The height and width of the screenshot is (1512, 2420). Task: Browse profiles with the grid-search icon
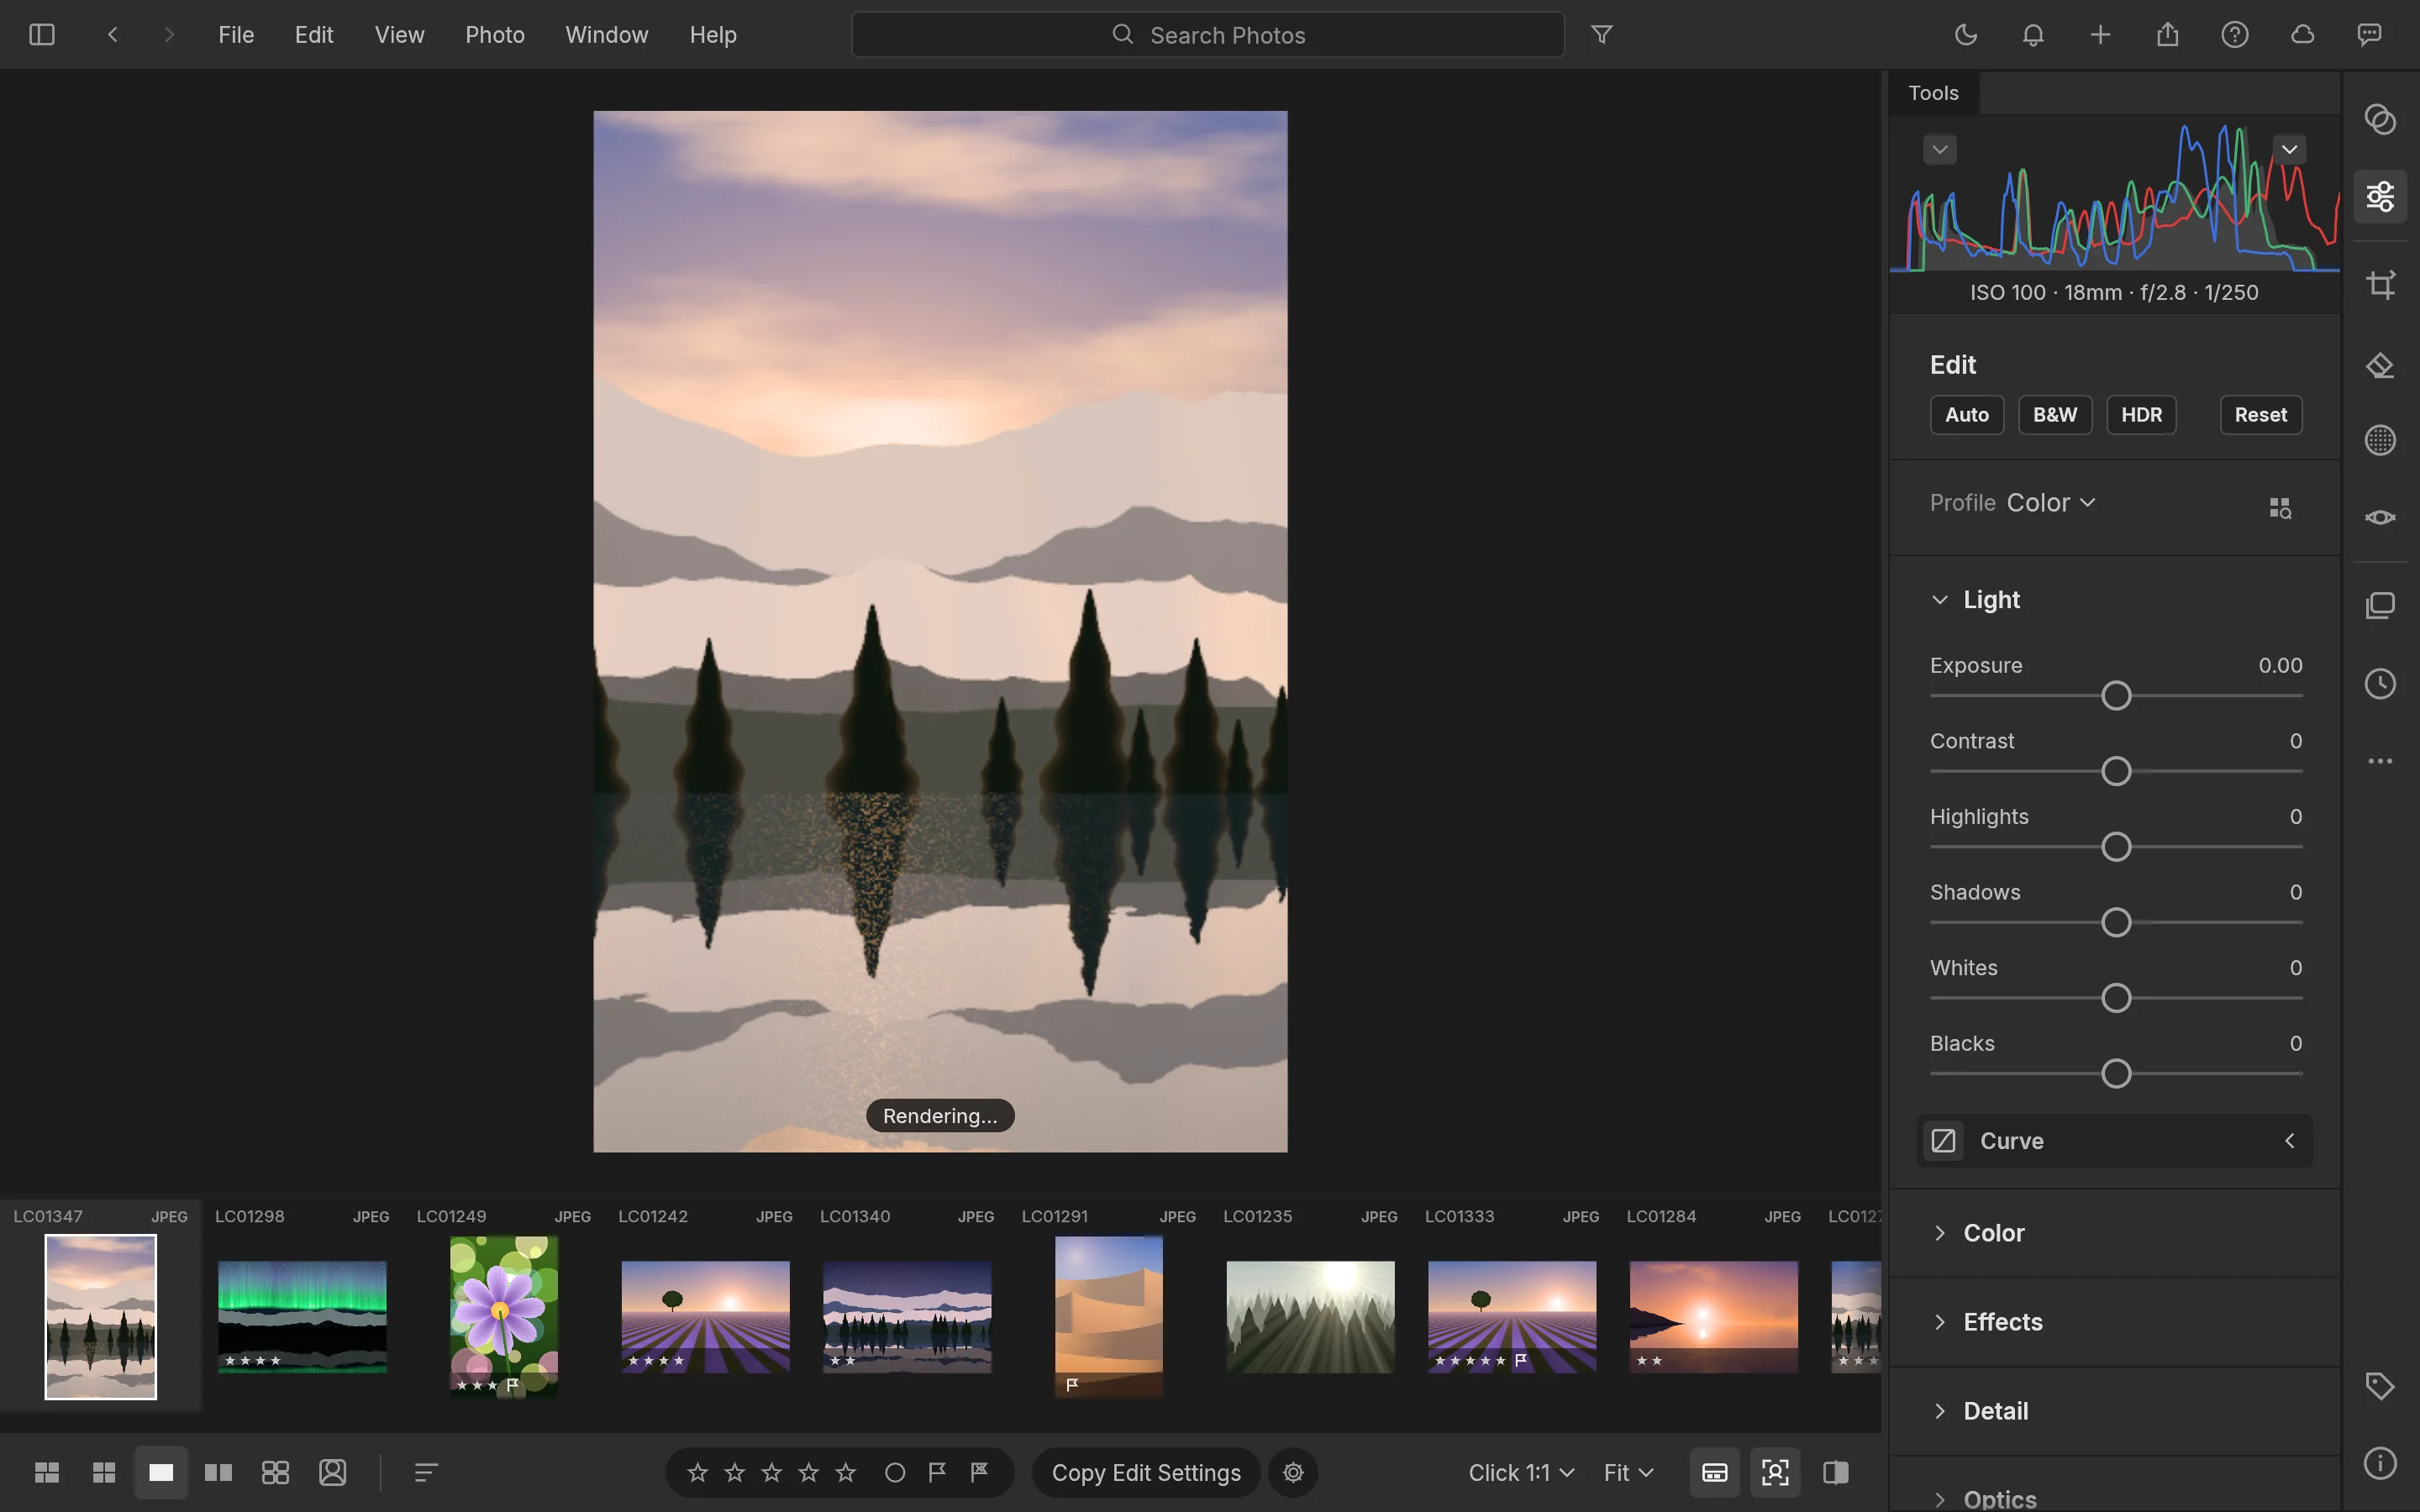point(2280,508)
